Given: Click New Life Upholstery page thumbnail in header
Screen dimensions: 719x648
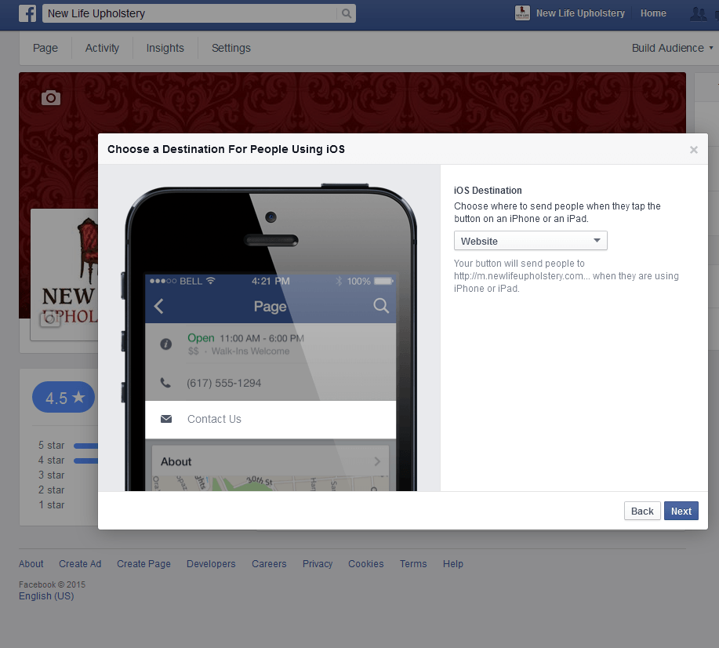Looking at the screenshot, I should click(x=523, y=13).
